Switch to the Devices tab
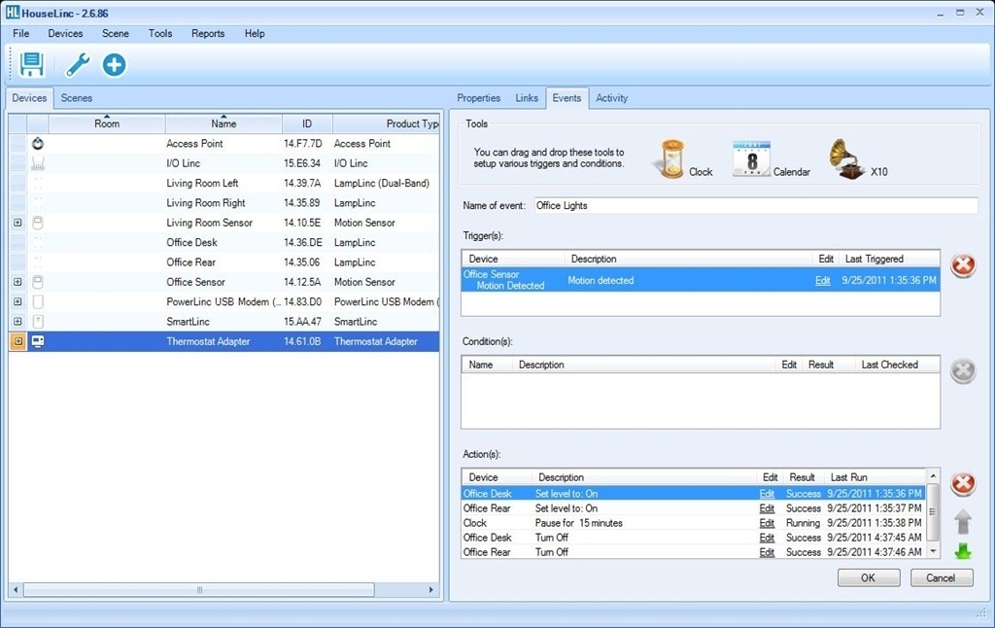The image size is (995, 628). pos(29,98)
